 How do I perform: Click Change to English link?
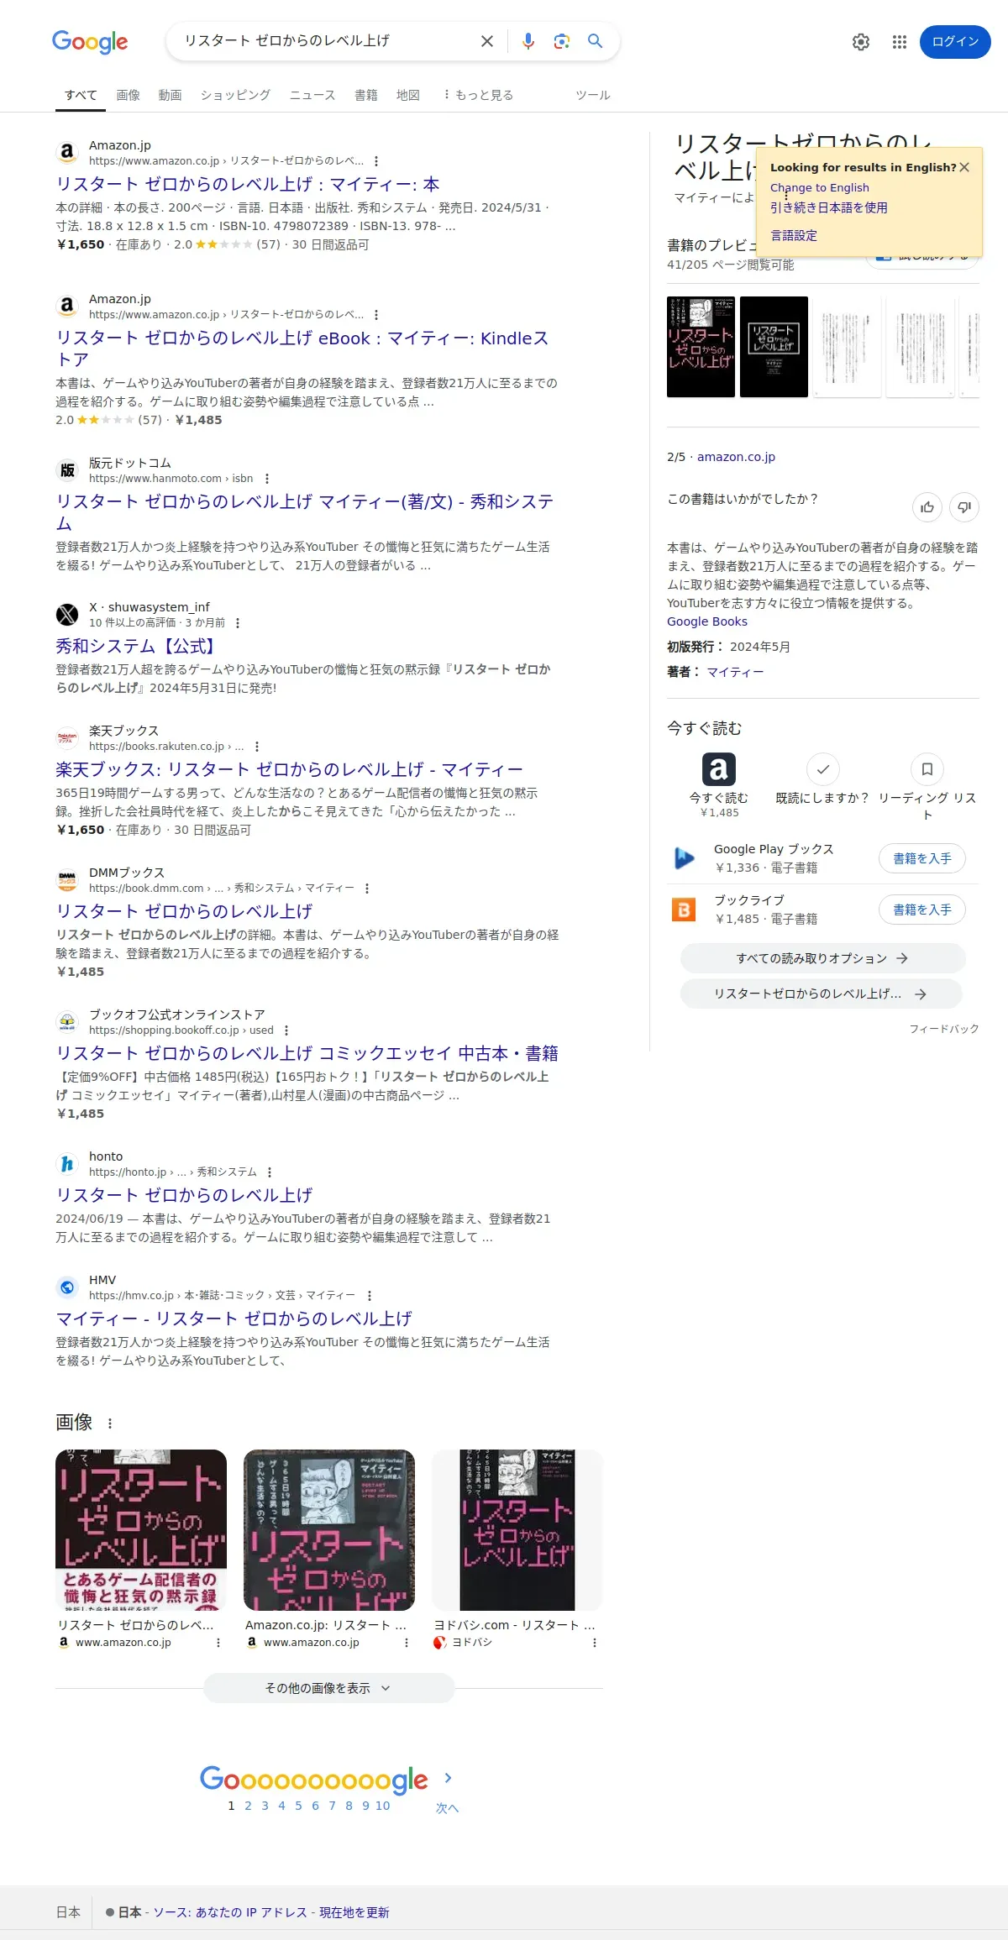point(820,187)
